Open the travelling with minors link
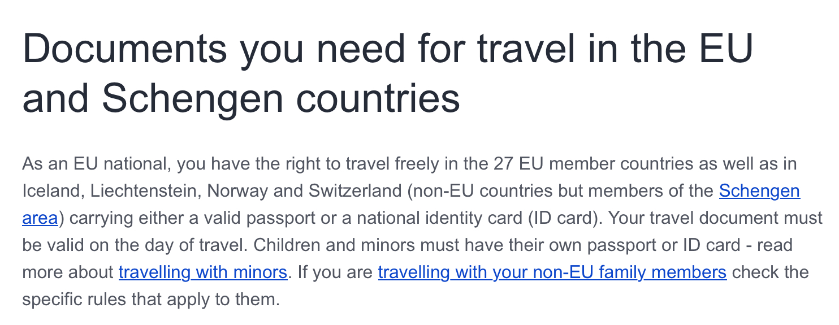Screen dimensions: 839x325 [202, 272]
